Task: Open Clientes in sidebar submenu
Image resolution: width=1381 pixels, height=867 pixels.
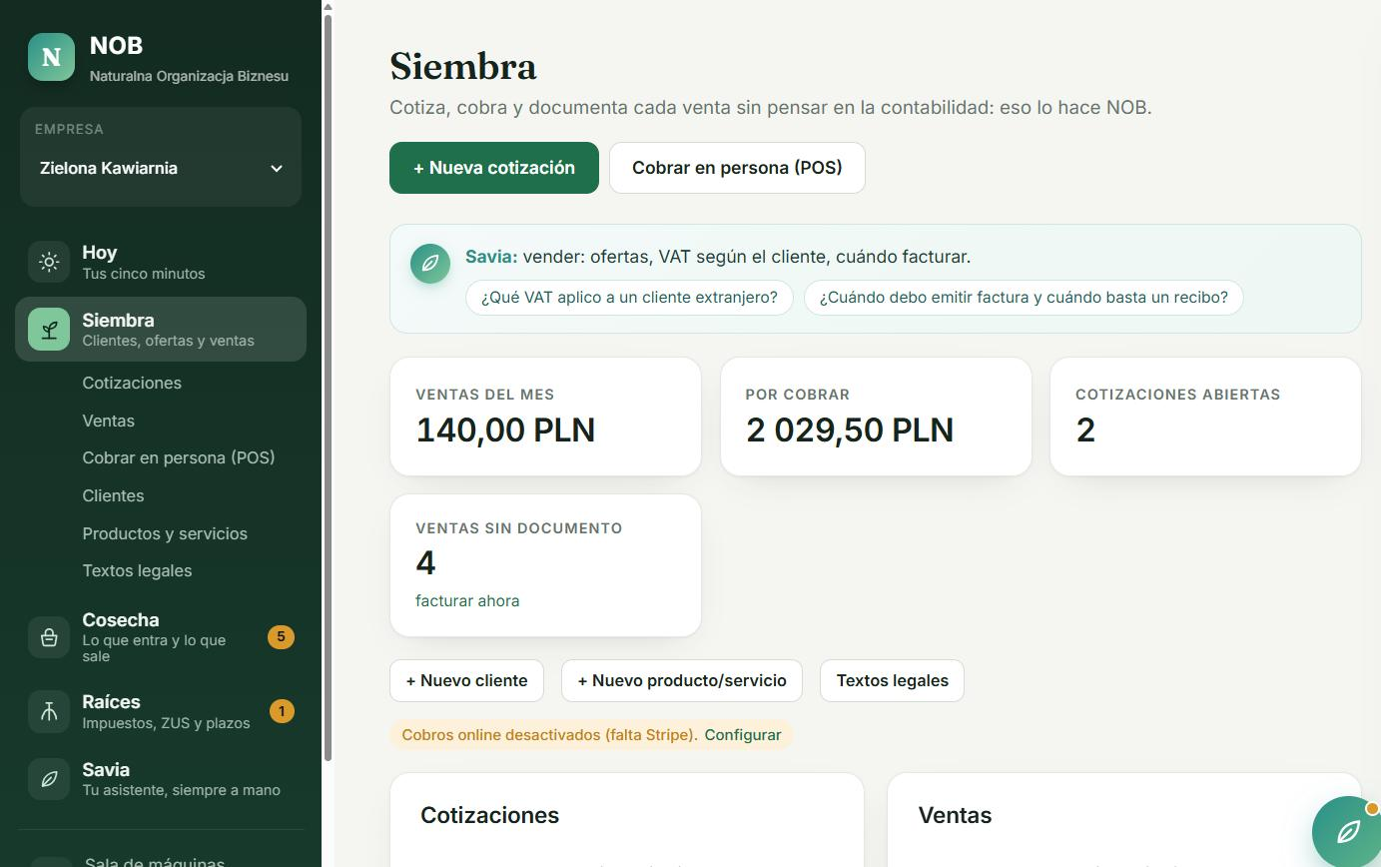Action: pos(113,495)
